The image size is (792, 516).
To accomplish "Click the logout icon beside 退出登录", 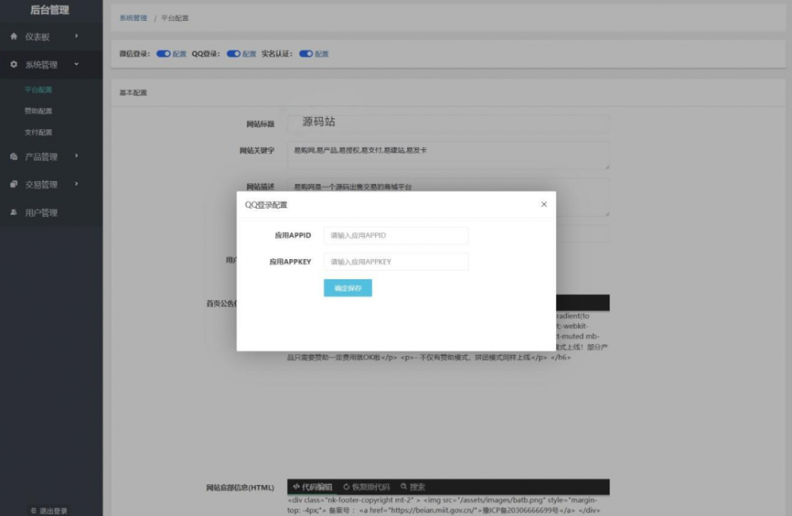I will pyautogui.click(x=32, y=511).
